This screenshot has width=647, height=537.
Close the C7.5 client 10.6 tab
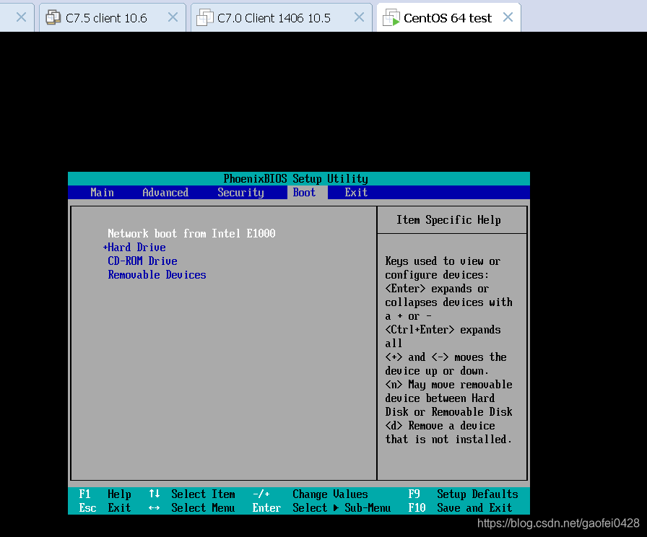click(x=173, y=17)
